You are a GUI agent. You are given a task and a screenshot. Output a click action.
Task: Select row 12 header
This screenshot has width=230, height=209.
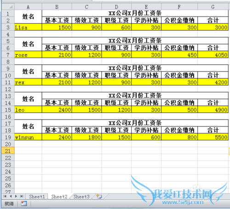pos(8,89)
